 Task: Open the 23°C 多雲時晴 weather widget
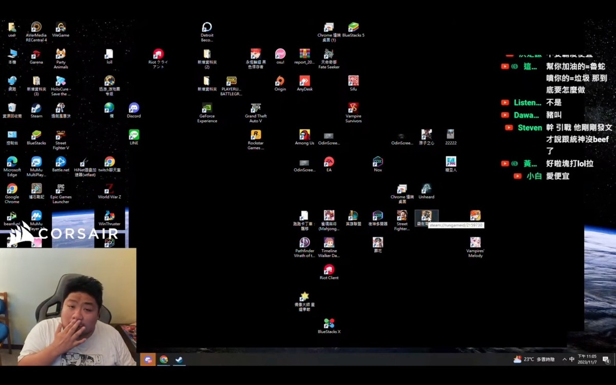534,359
